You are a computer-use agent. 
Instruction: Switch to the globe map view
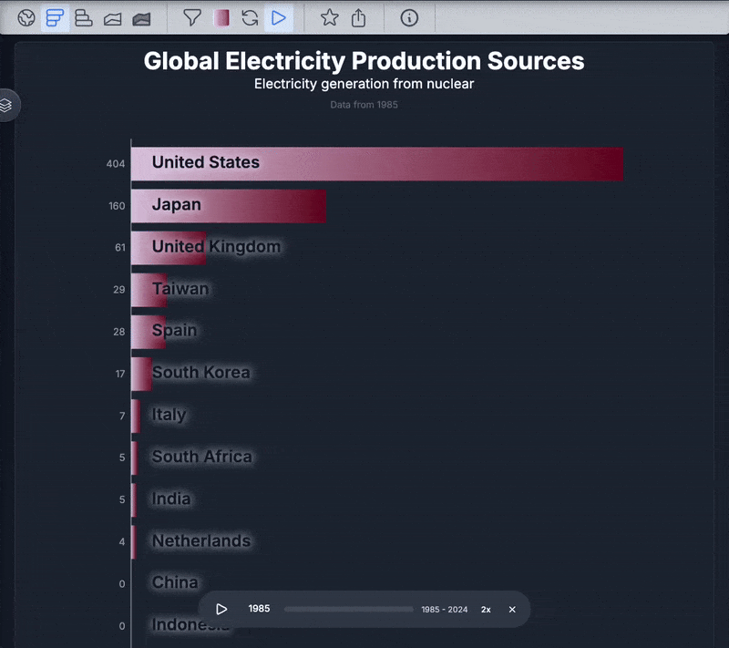click(26, 17)
